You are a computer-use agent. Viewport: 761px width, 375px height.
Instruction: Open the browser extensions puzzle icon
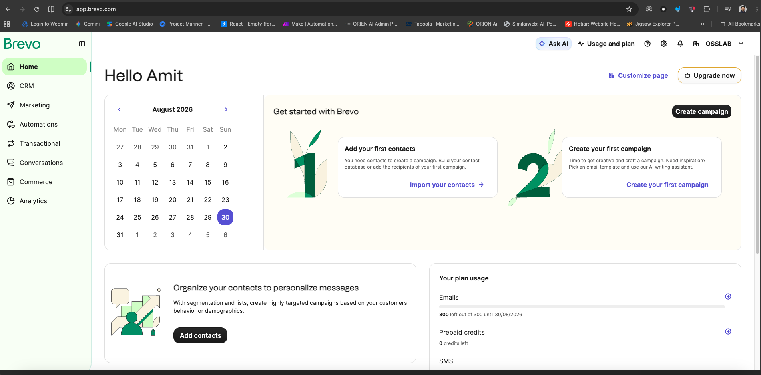(x=707, y=9)
